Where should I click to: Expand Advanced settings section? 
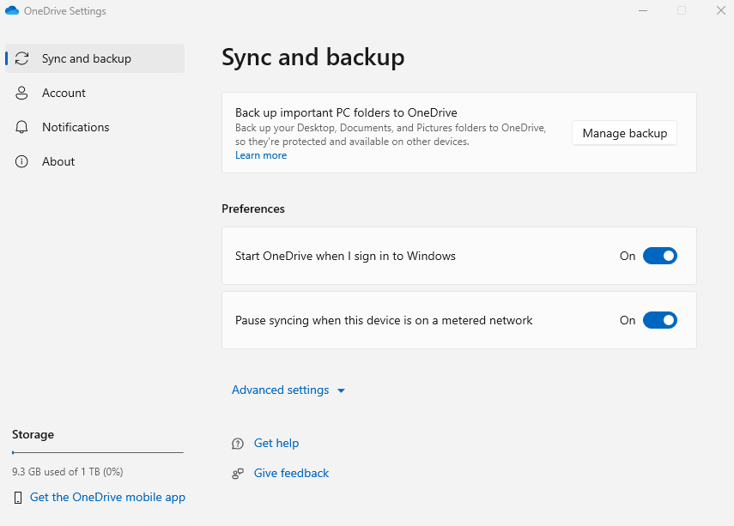[280, 390]
